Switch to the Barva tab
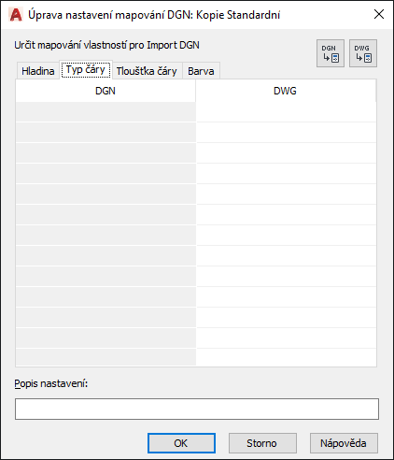 201,71
